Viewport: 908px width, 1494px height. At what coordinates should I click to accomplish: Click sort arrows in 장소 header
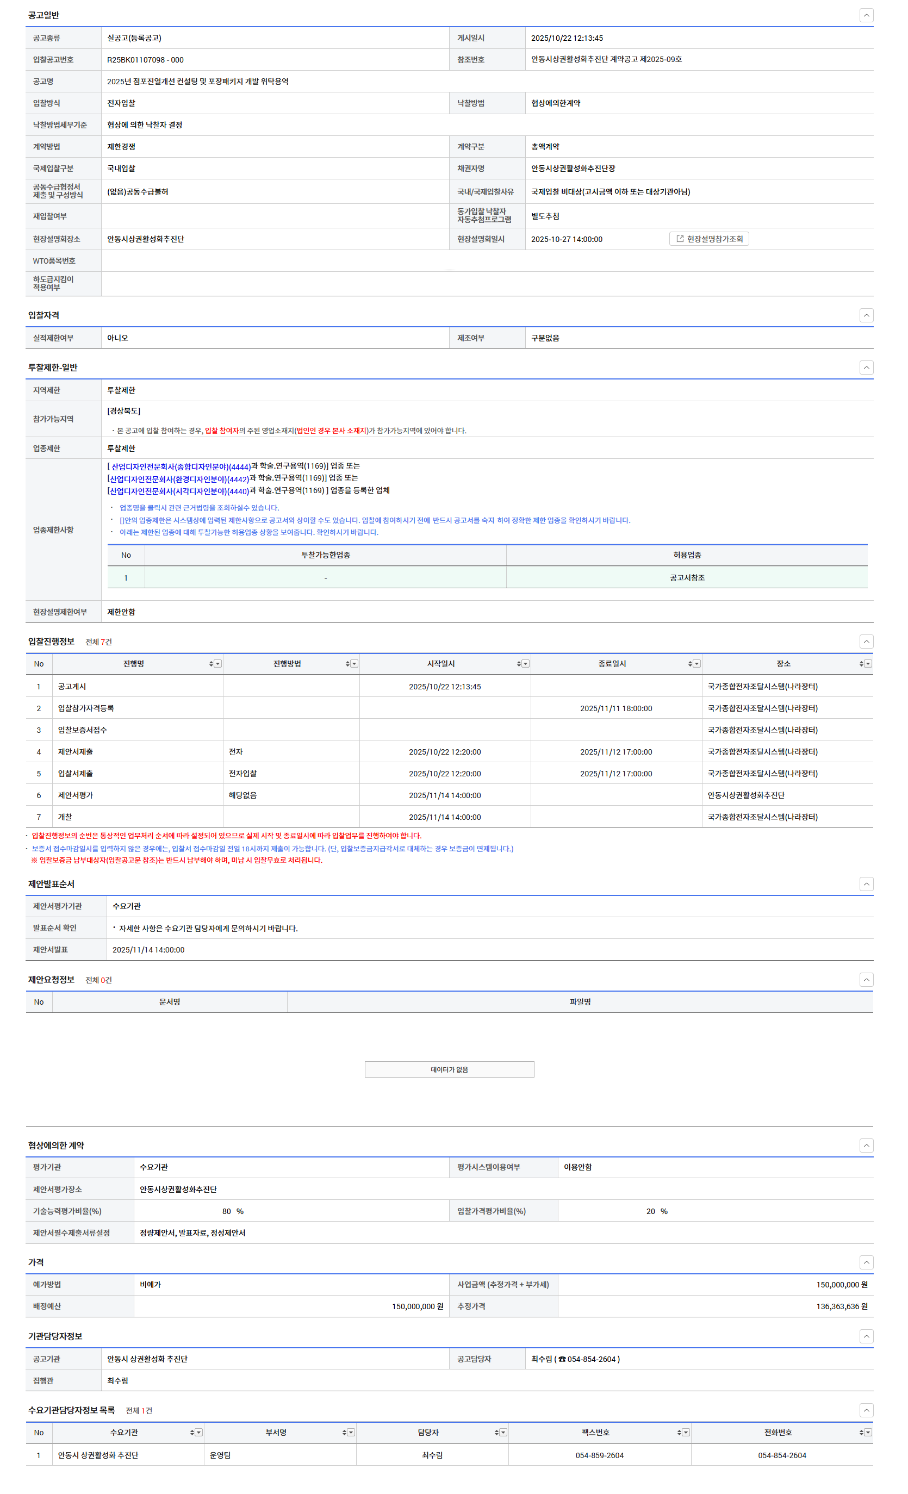861,664
